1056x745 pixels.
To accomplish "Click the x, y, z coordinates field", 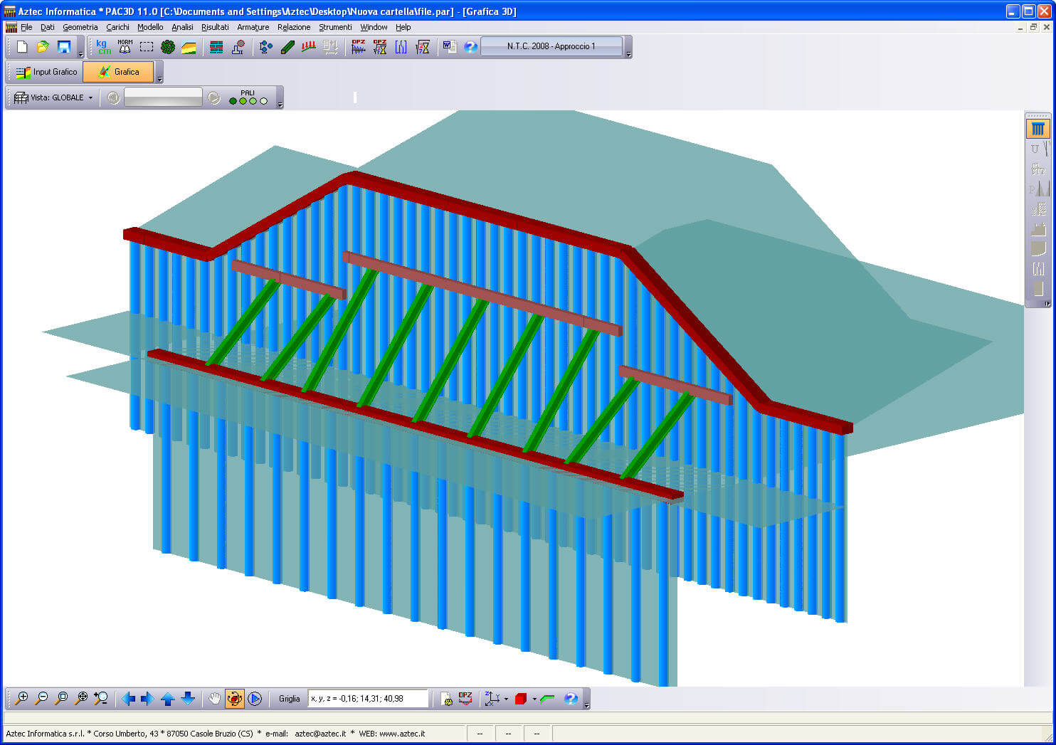I will pos(367,699).
